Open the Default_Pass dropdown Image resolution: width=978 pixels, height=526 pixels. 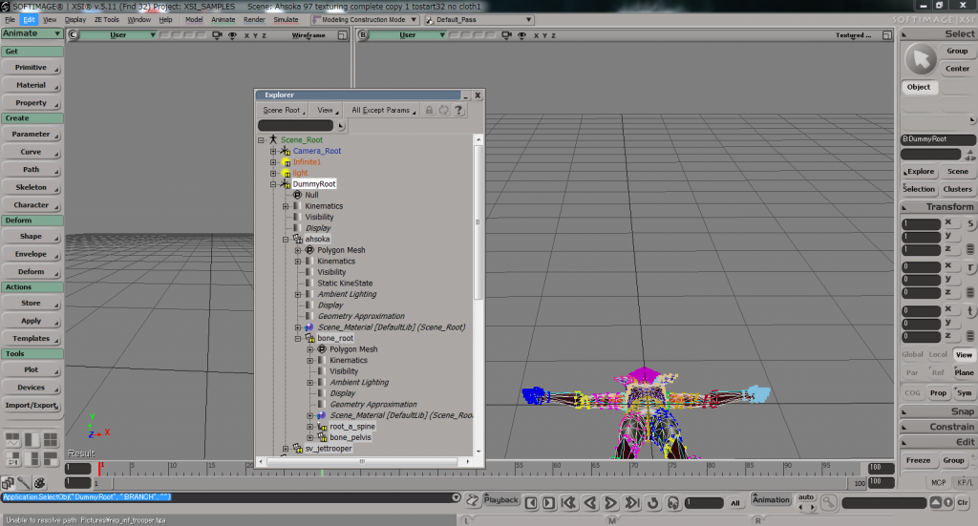[x=478, y=20]
